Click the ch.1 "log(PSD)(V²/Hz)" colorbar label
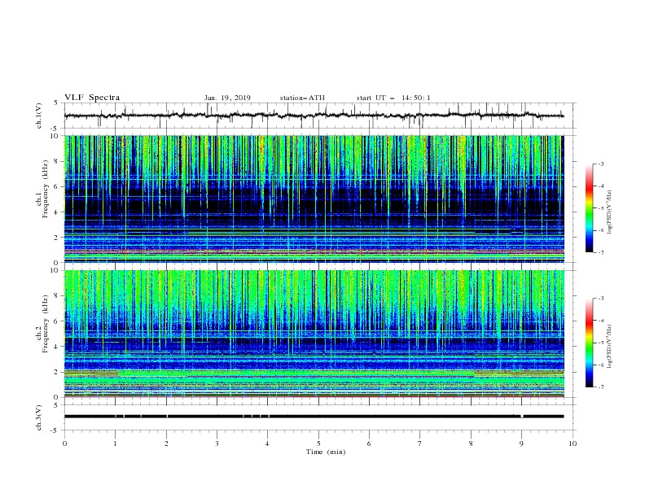This screenshot has width=645, height=498. [609, 212]
